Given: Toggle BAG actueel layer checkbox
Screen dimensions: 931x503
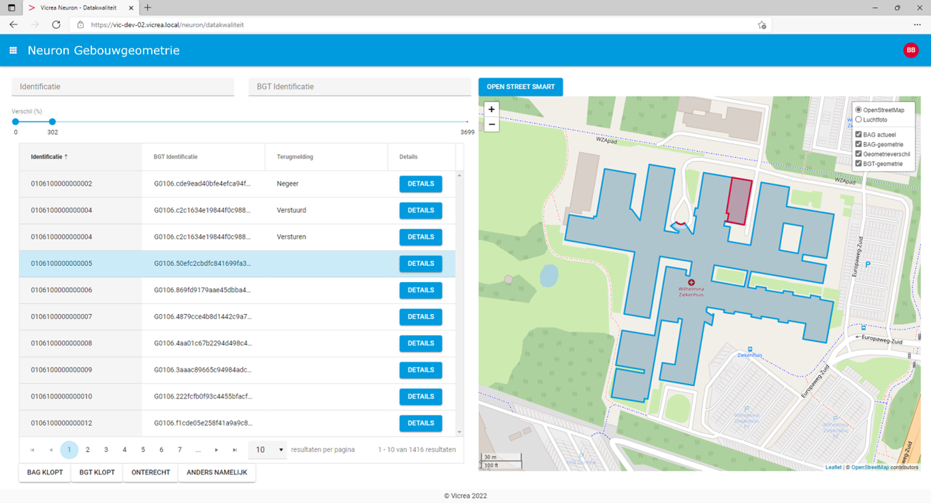Looking at the screenshot, I should [858, 135].
